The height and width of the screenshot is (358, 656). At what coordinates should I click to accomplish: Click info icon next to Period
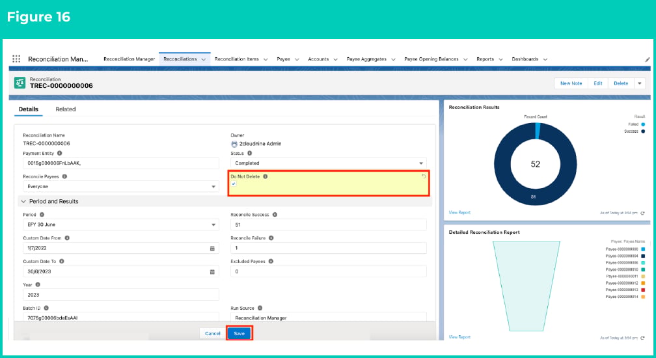[x=42, y=215]
